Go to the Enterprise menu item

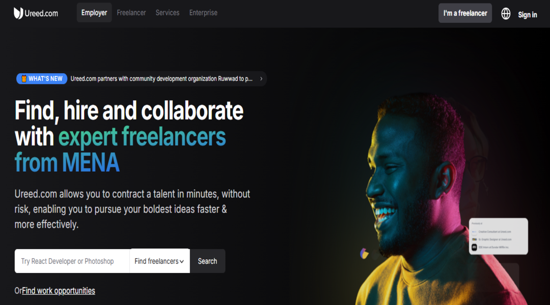click(203, 13)
